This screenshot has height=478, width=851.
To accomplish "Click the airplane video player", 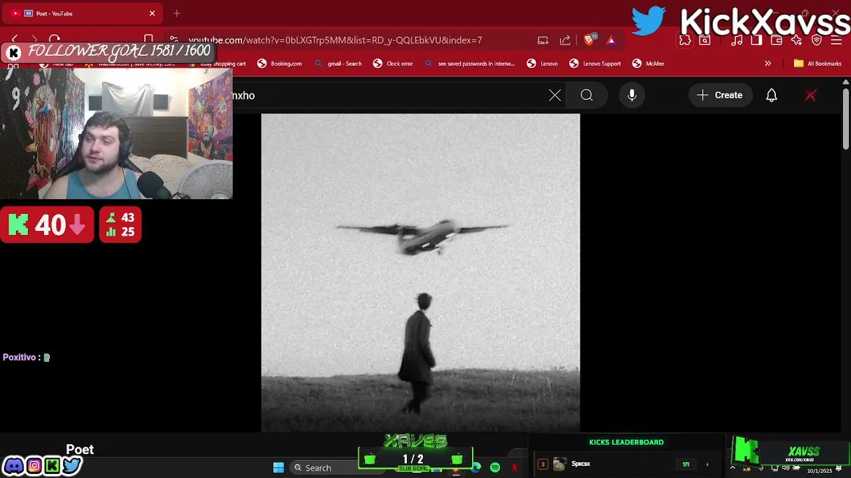I will (420, 273).
